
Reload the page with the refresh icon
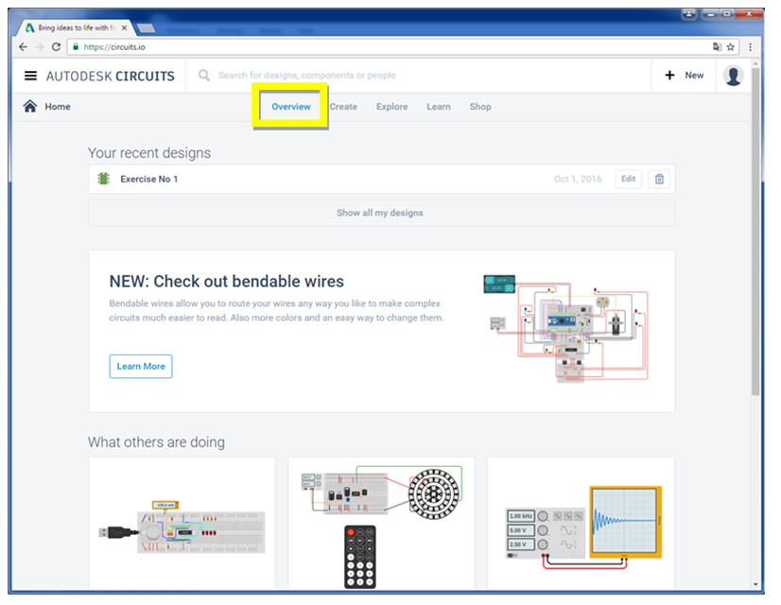click(57, 47)
